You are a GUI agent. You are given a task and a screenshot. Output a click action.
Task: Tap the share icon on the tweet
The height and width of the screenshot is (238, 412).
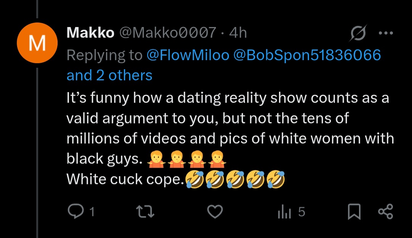pos(385,212)
